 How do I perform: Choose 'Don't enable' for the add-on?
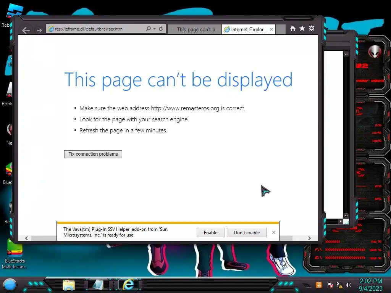(247, 232)
